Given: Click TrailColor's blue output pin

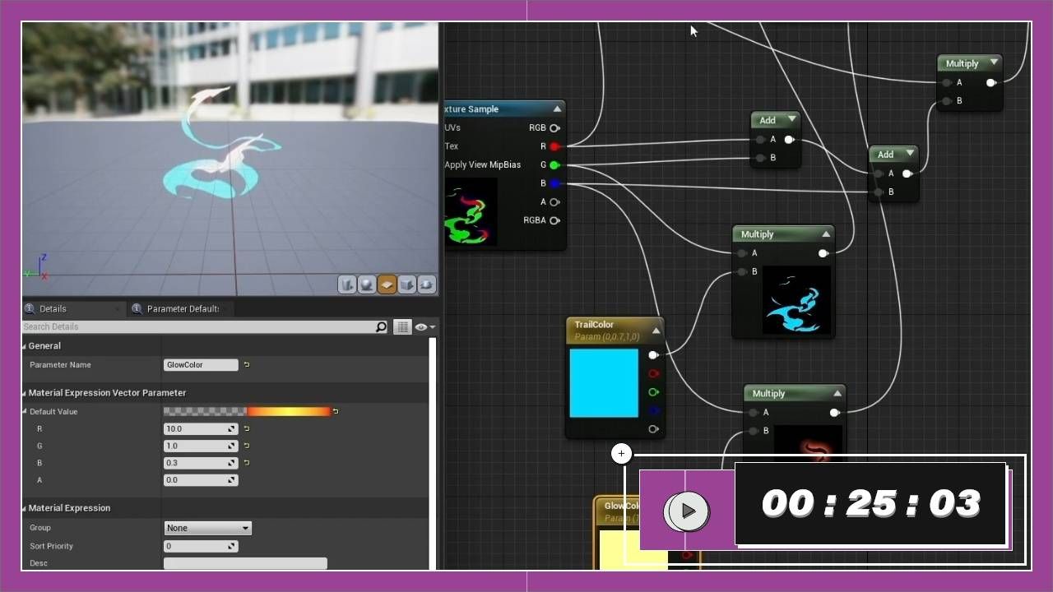Looking at the screenshot, I should tap(653, 411).
